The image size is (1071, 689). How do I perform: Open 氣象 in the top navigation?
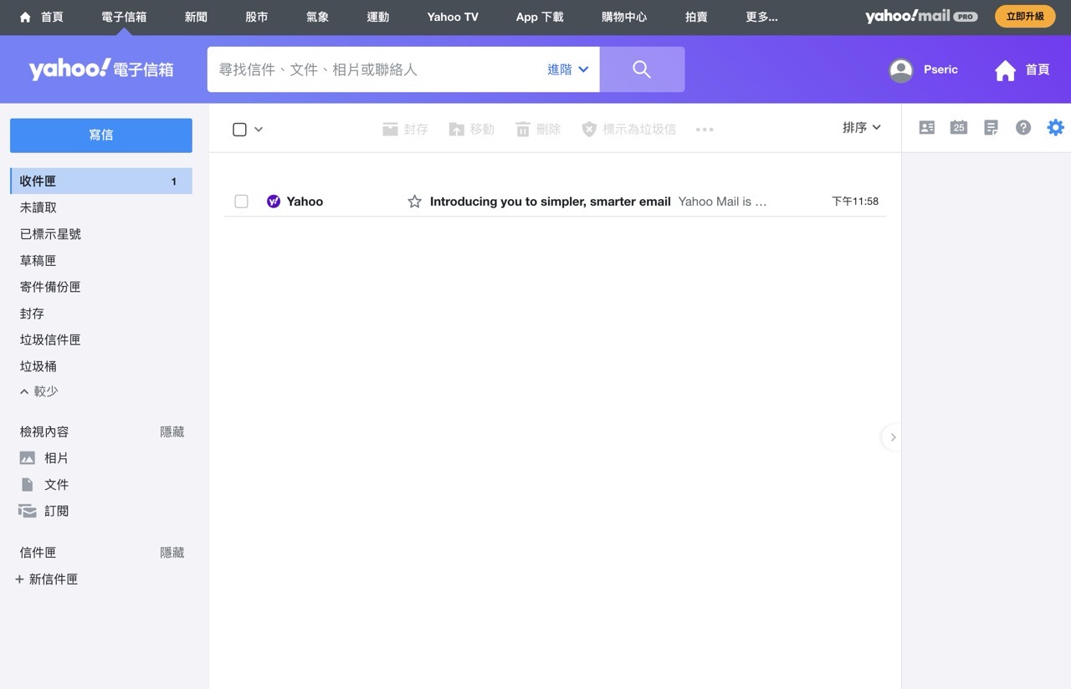(318, 17)
